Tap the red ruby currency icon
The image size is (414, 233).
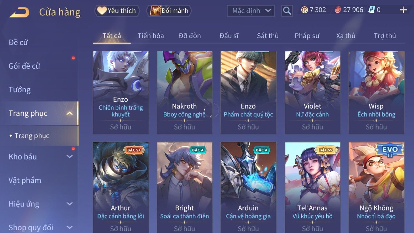(x=338, y=10)
